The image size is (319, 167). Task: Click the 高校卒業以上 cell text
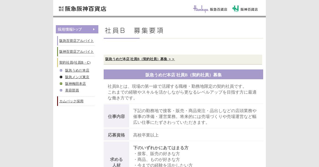[146, 135]
